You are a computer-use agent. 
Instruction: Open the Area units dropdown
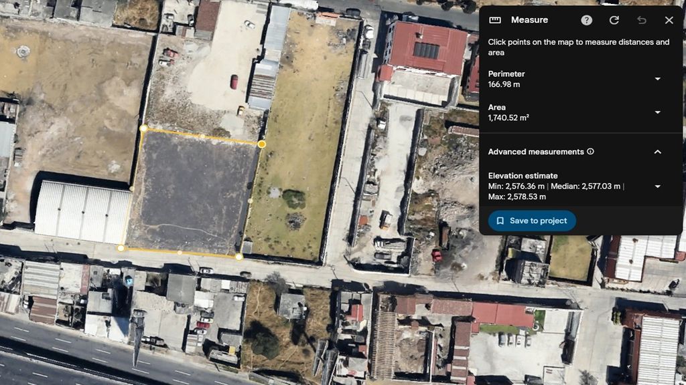point(657,112)
